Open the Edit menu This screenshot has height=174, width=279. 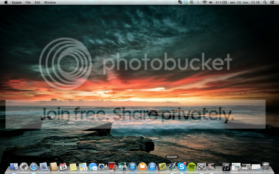tap(37, 2)
